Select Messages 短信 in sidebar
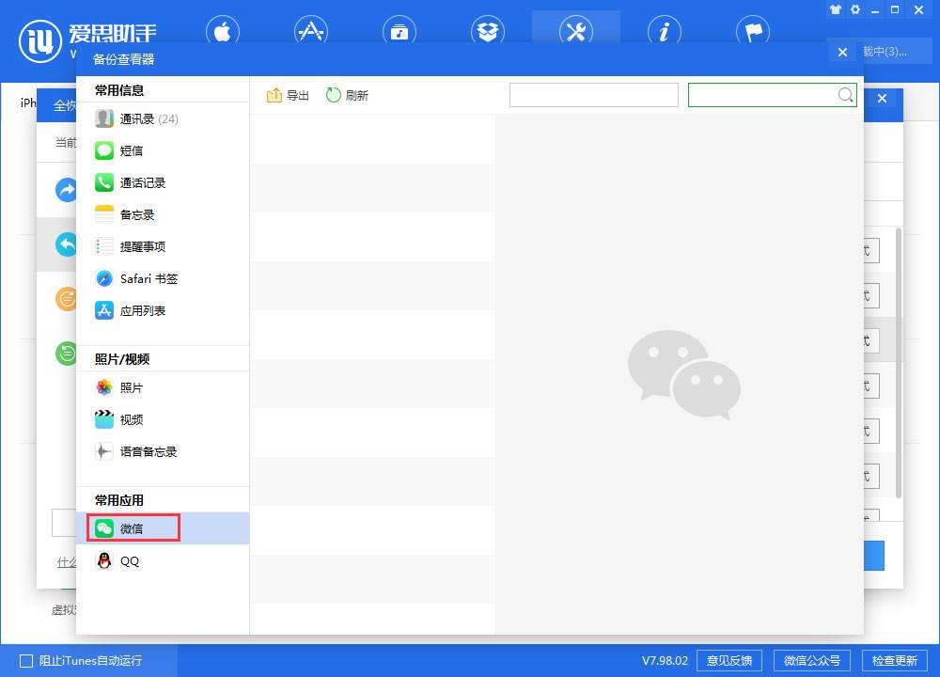Image resolution: width=940 pixels, height=677 pixels. (x=163, y=150)
